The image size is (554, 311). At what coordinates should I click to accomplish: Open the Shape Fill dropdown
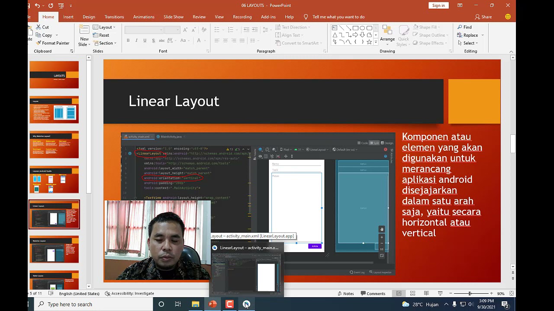pos(426,27)
